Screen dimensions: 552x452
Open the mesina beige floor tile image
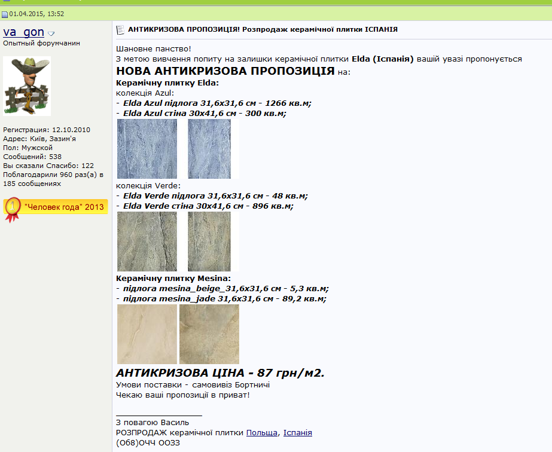147,334
